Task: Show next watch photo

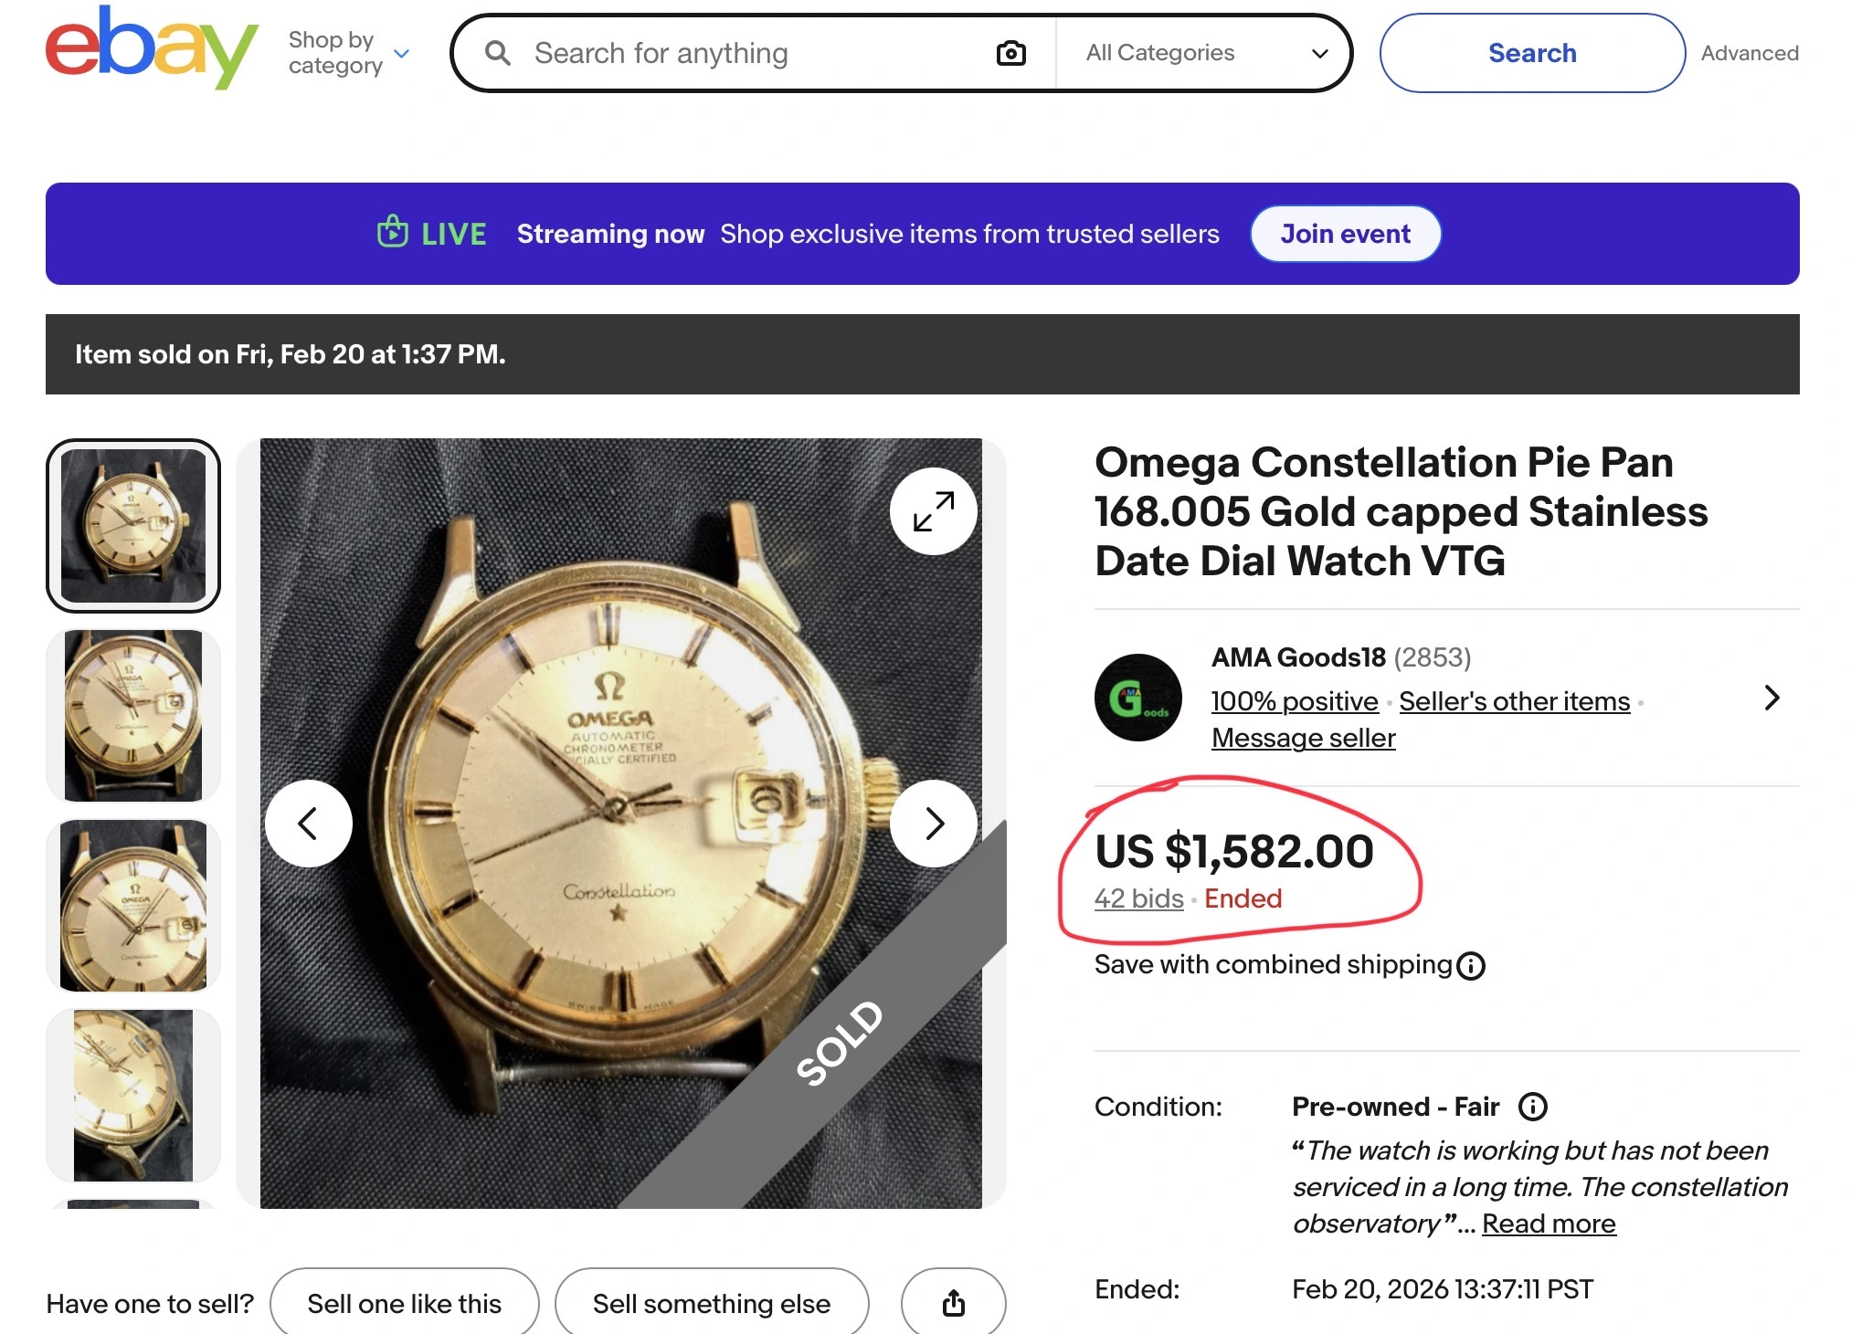Action: coord(934,824)
